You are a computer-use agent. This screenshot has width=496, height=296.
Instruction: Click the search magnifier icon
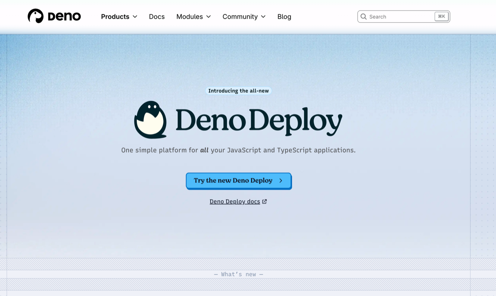[364, 17]
